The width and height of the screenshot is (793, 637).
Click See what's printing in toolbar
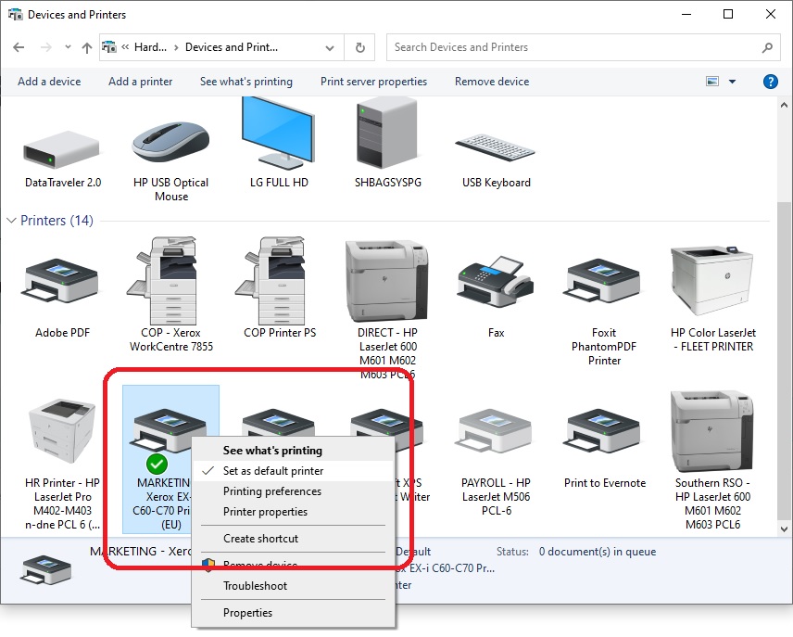tap(246, 82)
